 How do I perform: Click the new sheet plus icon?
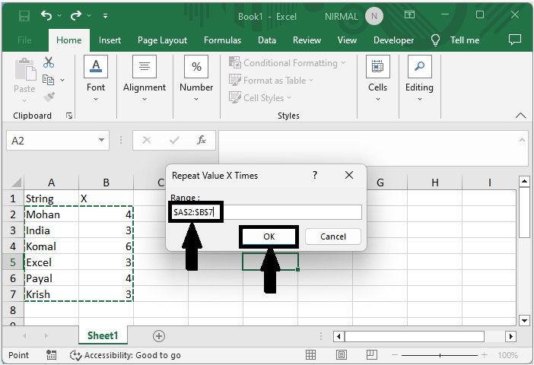pyautogui.click(x=159, y=335)
